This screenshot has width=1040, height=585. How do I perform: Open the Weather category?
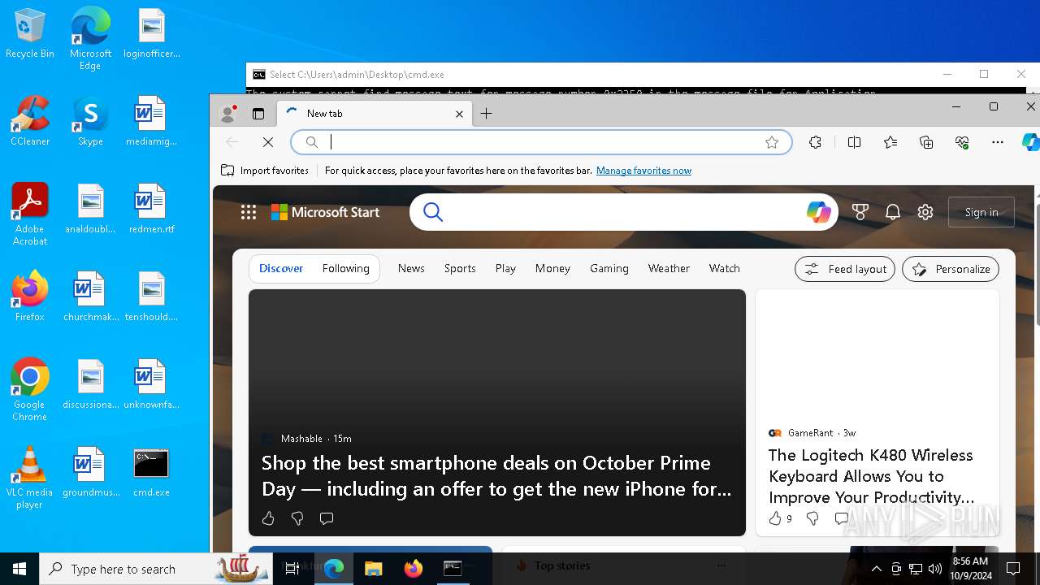point(669,268)
